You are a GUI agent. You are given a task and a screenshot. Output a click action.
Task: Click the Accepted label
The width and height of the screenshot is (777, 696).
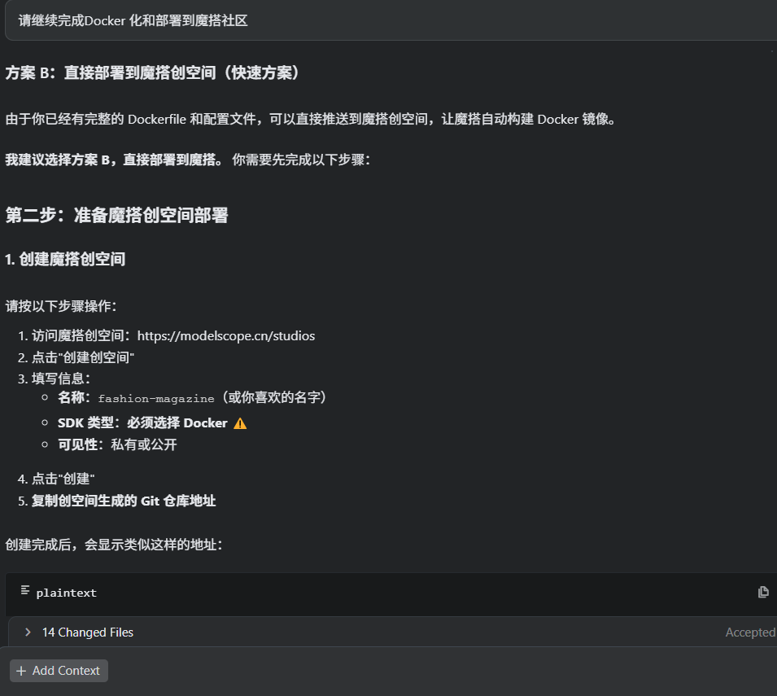(749, 632)
